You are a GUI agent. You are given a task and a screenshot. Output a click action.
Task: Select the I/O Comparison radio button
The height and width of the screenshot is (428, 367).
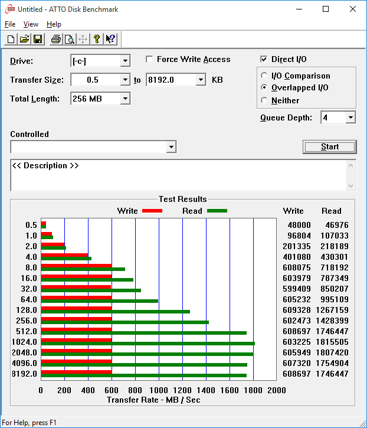coord(264,76)
